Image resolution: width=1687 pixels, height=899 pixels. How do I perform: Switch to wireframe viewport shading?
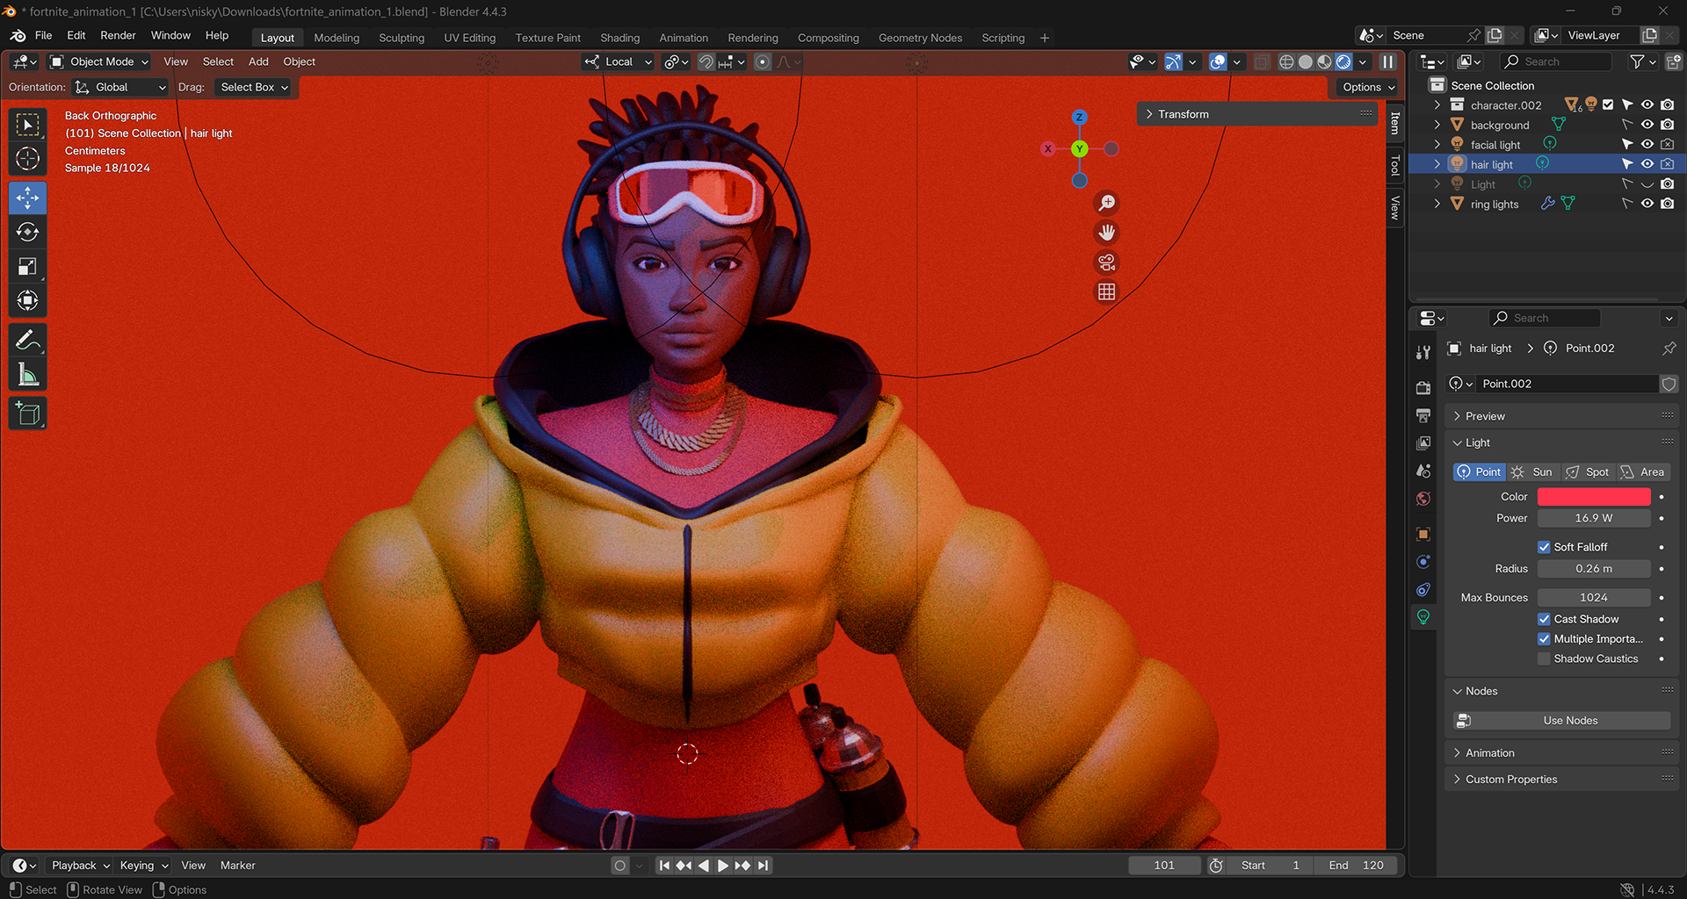1286,61
